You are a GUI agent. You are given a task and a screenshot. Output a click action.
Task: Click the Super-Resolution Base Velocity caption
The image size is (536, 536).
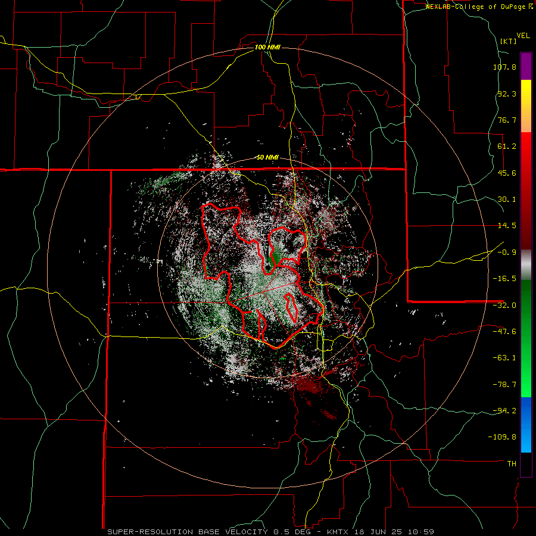pyautogui.click(x=271, y=532)
